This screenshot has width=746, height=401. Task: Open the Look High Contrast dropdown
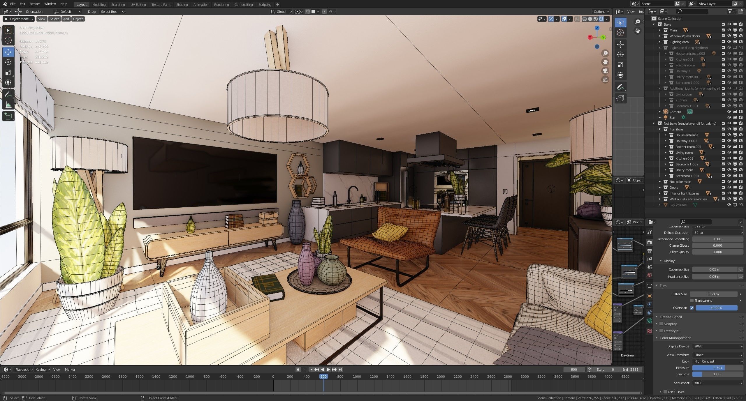pyautogui.click(x=718, y=361)
